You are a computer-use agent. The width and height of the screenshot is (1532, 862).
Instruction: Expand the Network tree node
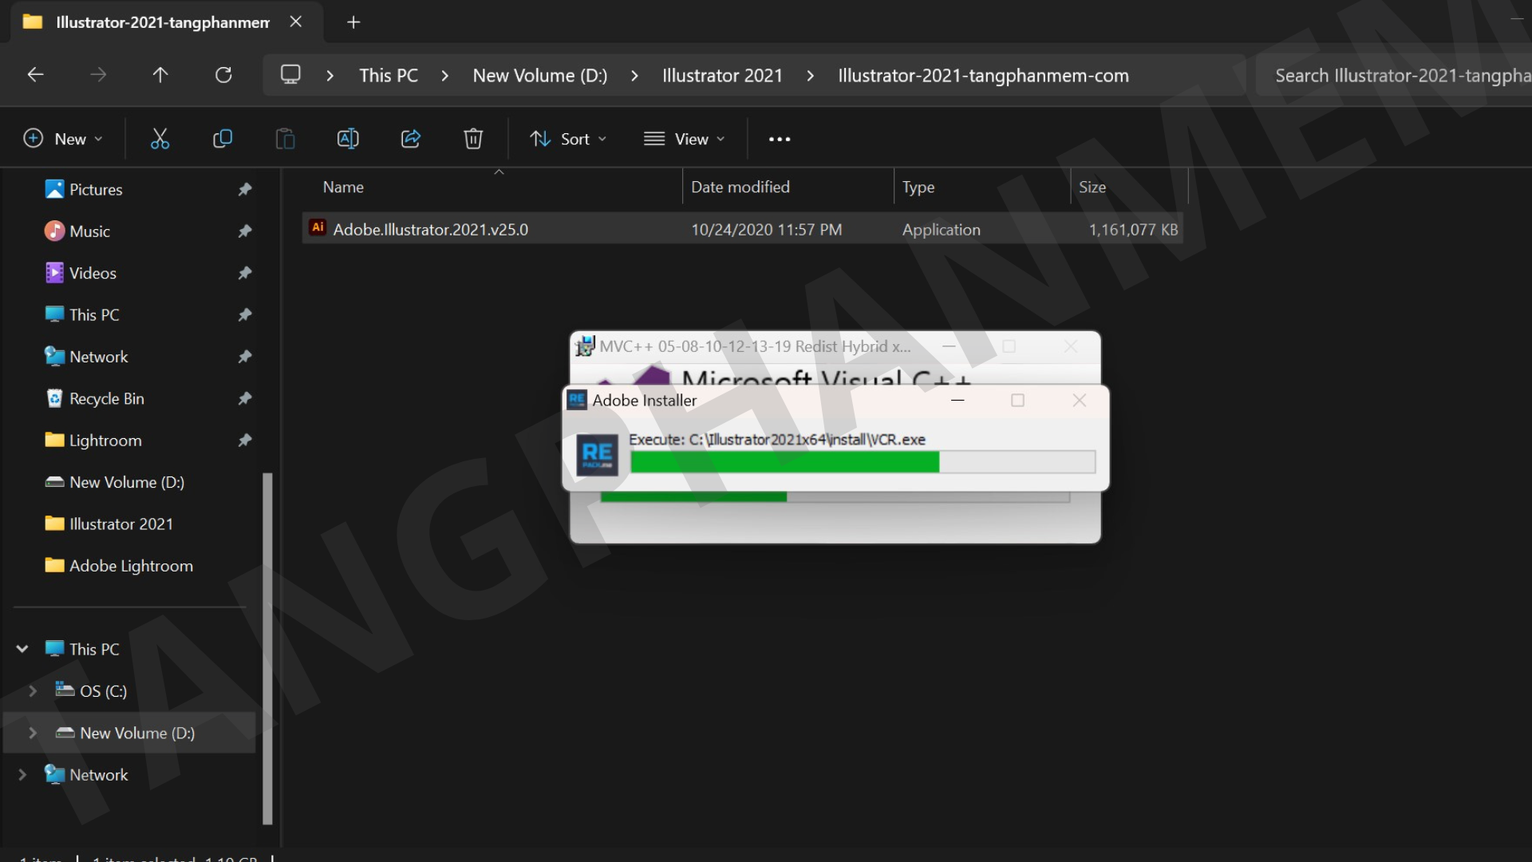click(x=22, y=774)
